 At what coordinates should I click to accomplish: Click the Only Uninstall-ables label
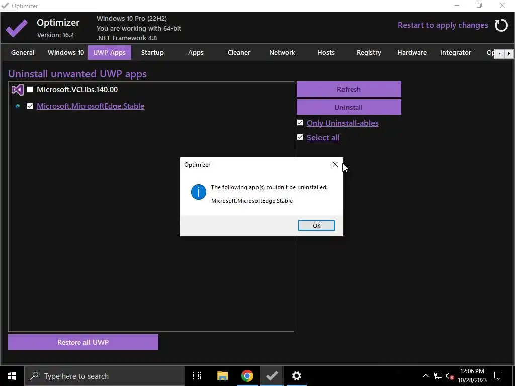tap(342, 123)
